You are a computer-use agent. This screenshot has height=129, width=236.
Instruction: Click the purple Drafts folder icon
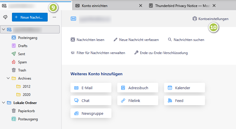point(14,46)
